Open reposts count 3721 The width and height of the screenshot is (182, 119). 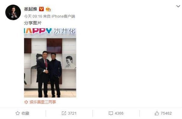click(x=72, y=113)
